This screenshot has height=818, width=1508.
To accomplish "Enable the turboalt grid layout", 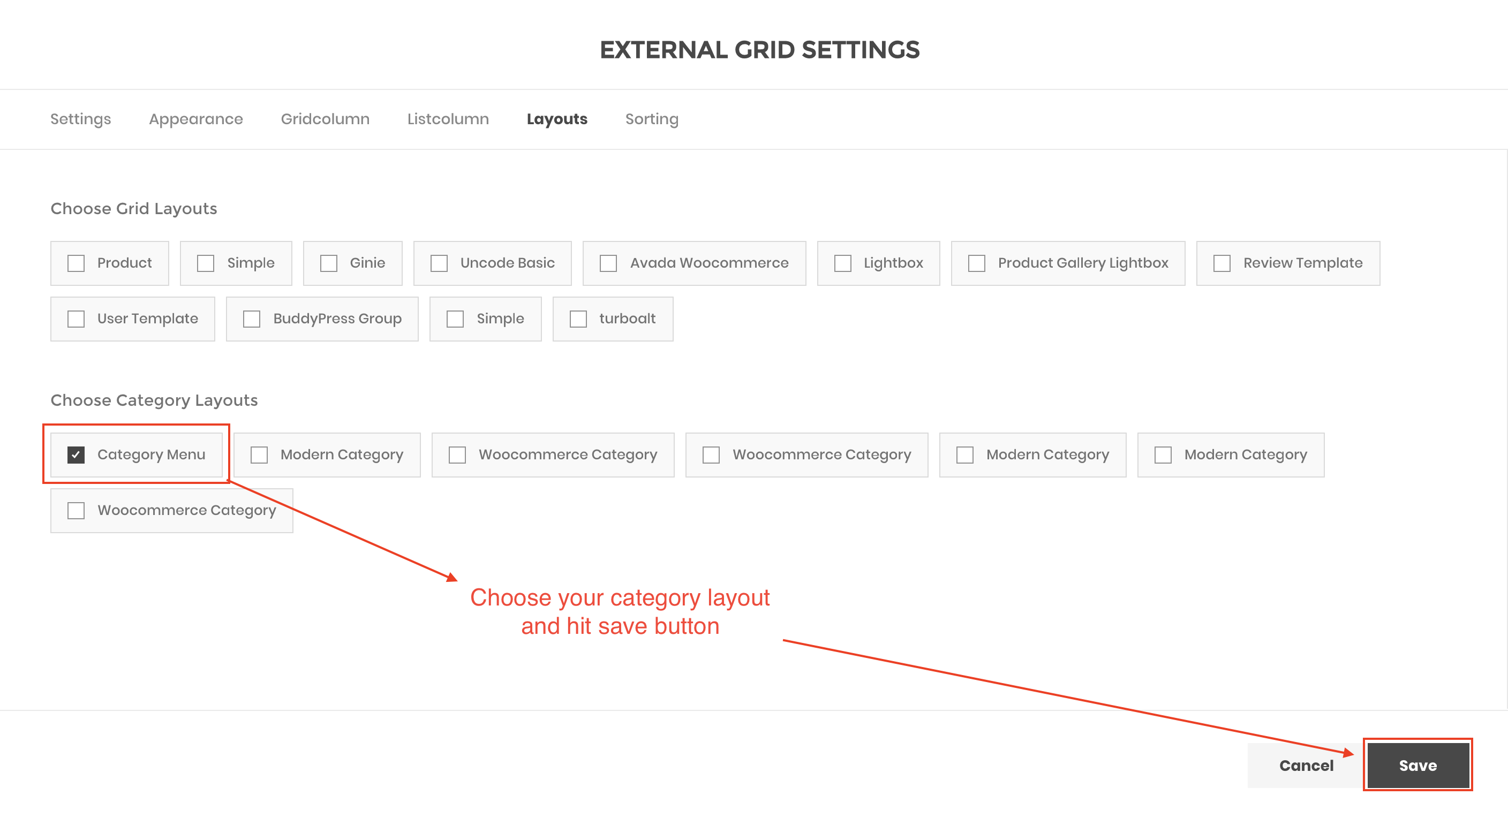I will [578, 319].
